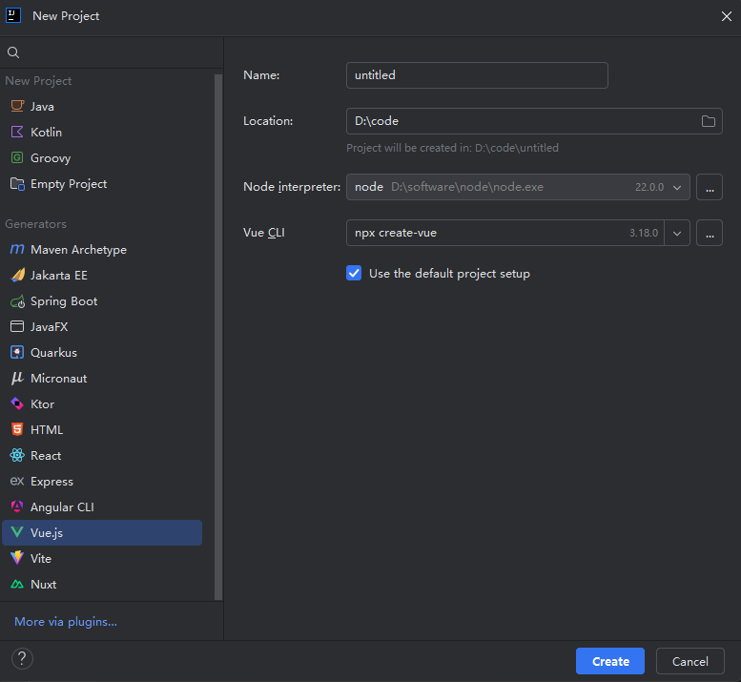741x682 pixels.
Task: Click the IntelliJ IDEA logo in title bar
Action: pyautogui.click(x=13, y=15)
